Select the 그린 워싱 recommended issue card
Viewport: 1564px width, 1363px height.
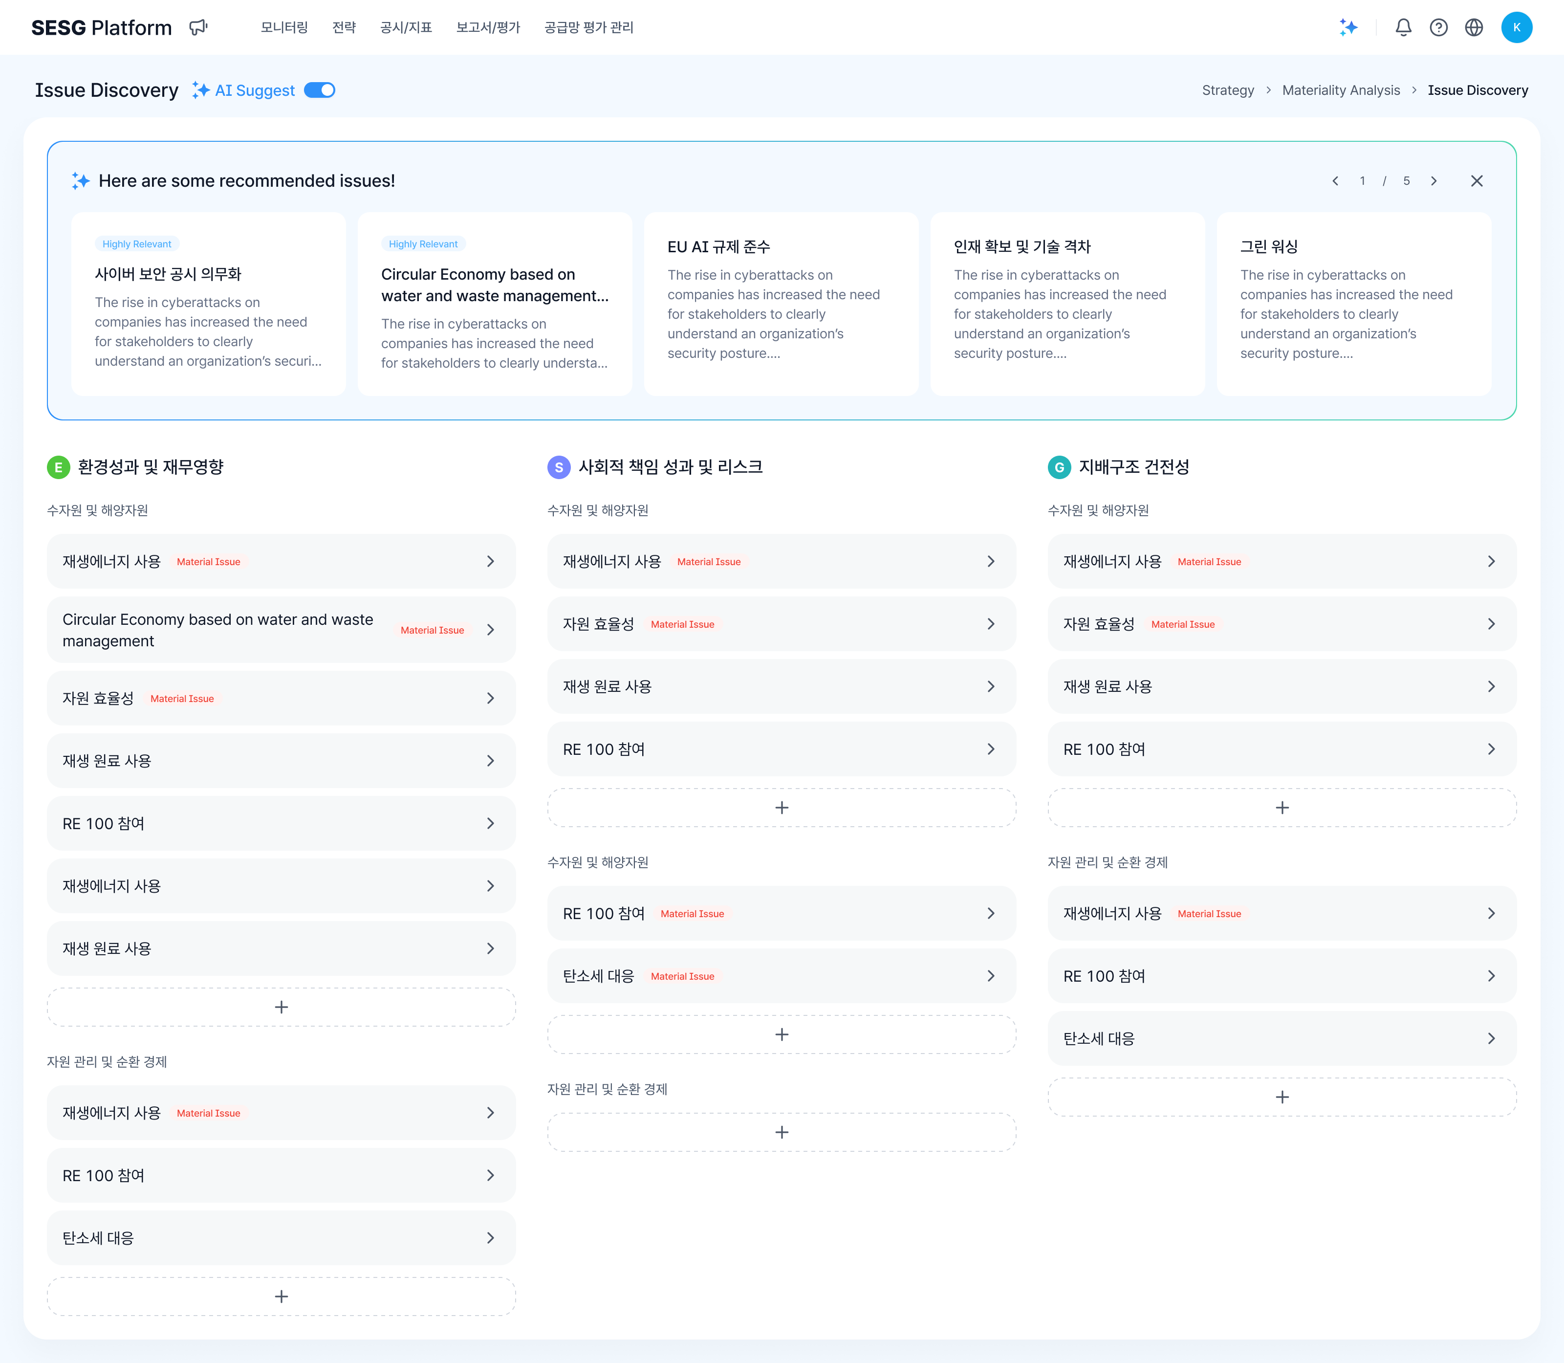click(1353, 304)
